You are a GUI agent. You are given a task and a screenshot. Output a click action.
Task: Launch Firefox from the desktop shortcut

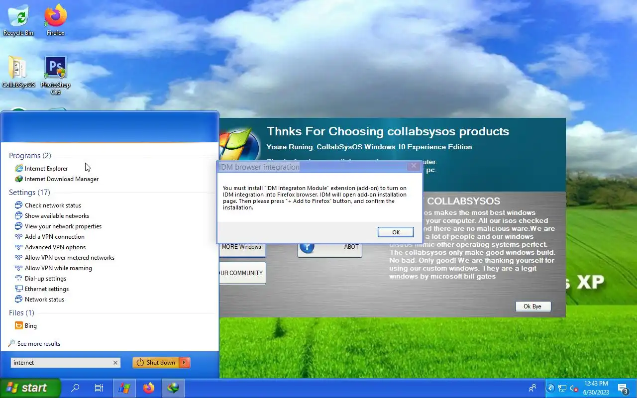pos(56,21)
